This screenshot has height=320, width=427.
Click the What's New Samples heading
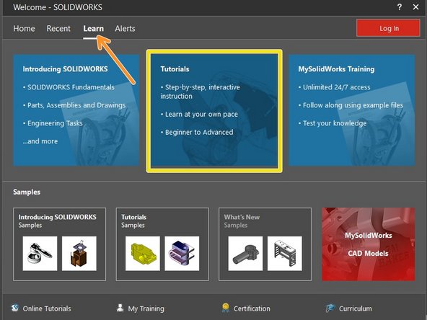pyautogui.click(x=242, y=221)
